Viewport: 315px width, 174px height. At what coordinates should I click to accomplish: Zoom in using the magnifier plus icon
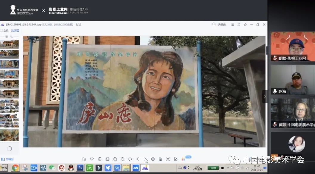point(115,159)
